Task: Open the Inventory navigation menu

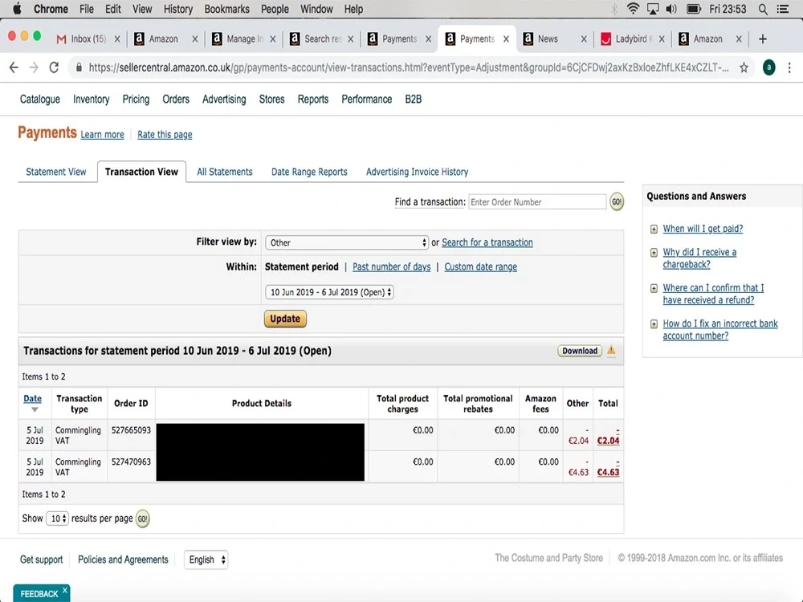Action: [x=92, y=100]
